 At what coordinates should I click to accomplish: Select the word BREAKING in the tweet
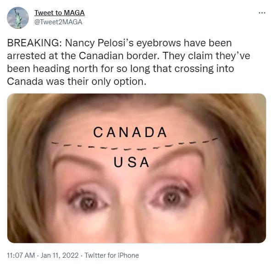(33, 43)
